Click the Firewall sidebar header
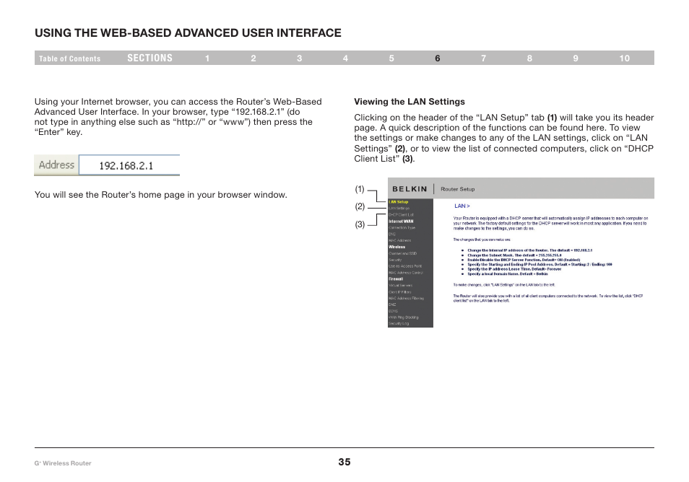 396,279
